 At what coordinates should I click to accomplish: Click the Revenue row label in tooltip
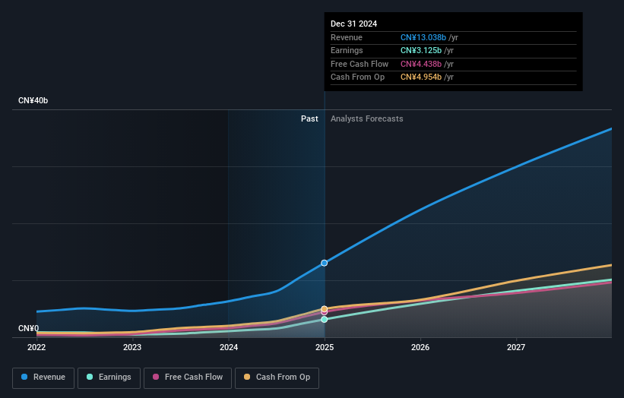coord(347,37)
